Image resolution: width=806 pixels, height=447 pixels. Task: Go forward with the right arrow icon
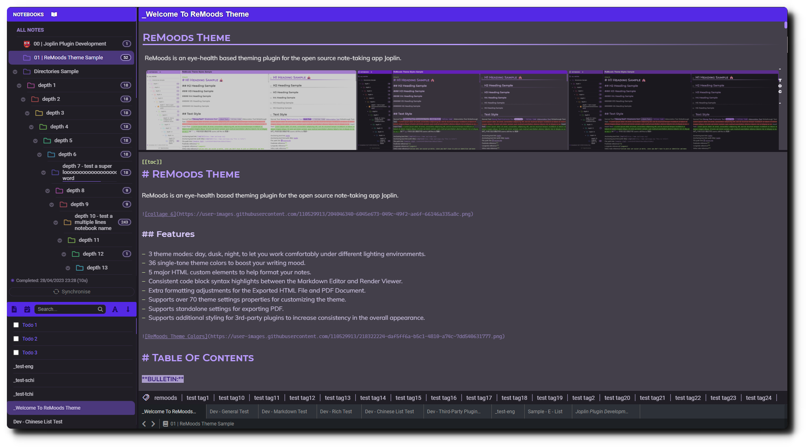[153, 423]
